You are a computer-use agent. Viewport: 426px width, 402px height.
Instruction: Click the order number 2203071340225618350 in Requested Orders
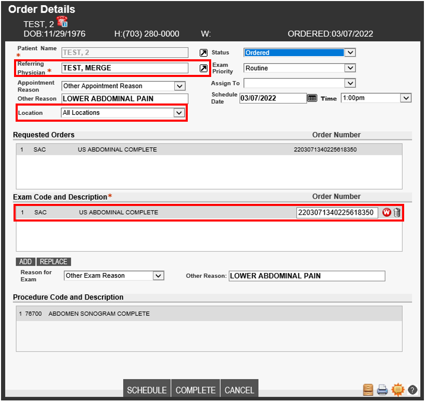pyautogui.click(x=325, y=150)
